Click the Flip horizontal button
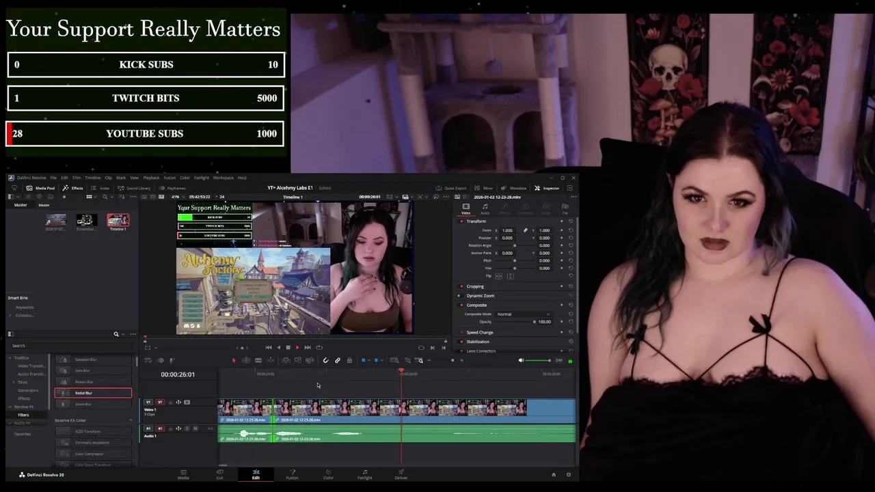 [498, 276]
